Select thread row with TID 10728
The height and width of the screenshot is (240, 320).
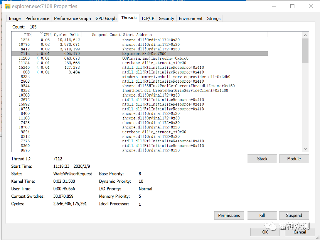140,109
